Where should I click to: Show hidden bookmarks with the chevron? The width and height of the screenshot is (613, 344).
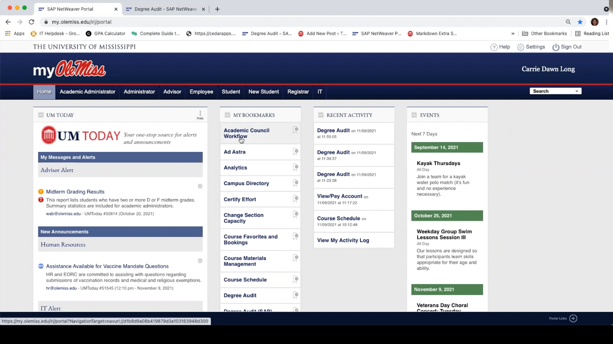(513, 33)
